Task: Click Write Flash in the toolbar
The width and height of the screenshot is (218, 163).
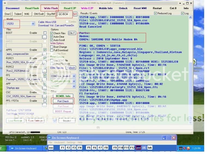Action: tap(51, 8)
